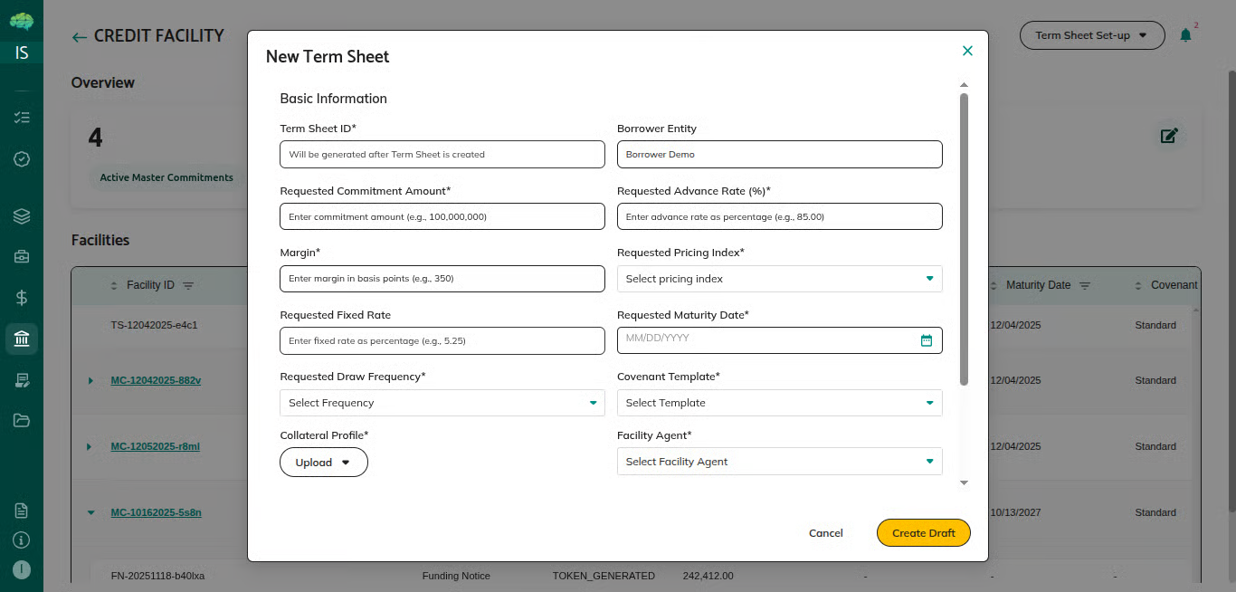Expand the Requested Draw Frequency dropdown

(x=442, y=403)
